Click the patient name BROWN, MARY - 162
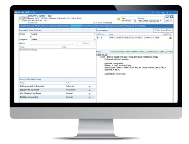 [40, 16]
